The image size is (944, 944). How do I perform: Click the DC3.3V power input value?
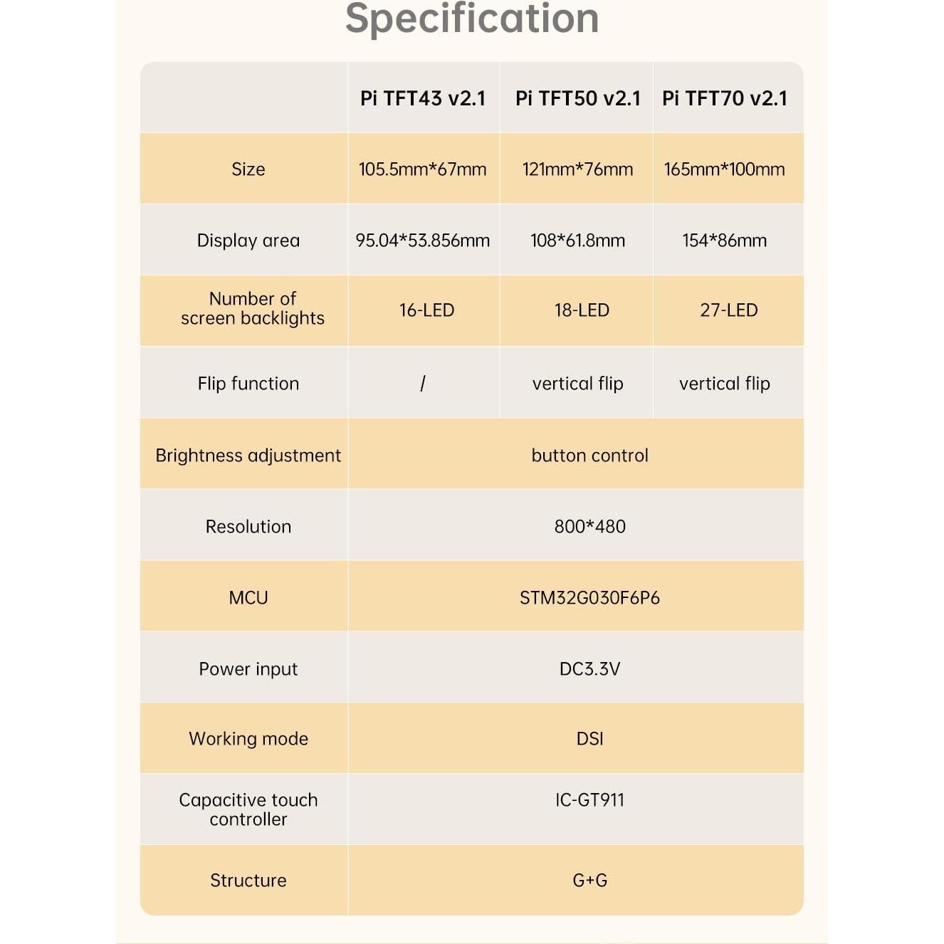(x=589, y=669)
